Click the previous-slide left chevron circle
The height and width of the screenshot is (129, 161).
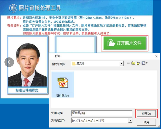(x=9, y=62)
